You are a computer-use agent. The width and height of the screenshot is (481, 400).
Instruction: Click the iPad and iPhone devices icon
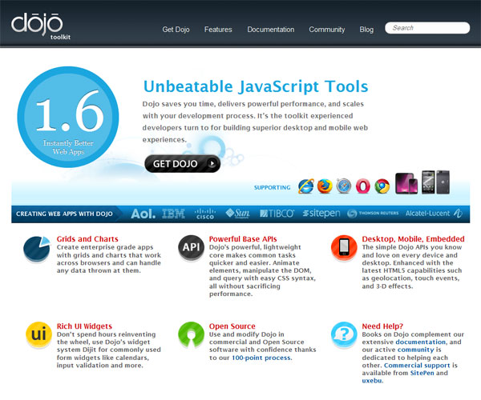click(x=406, y=183)
